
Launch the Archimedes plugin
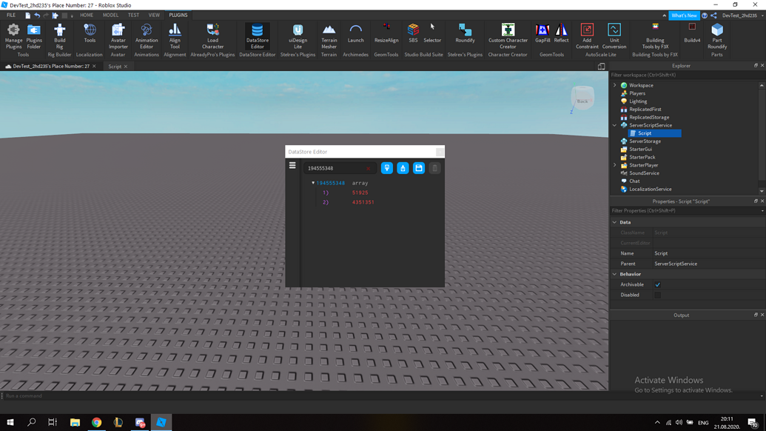pyautogui.click(x=356, y=37)
